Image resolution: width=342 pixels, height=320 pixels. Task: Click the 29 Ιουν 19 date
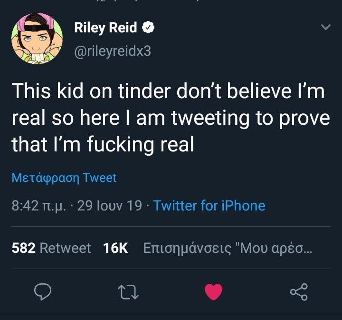click(x=109, y=206)
